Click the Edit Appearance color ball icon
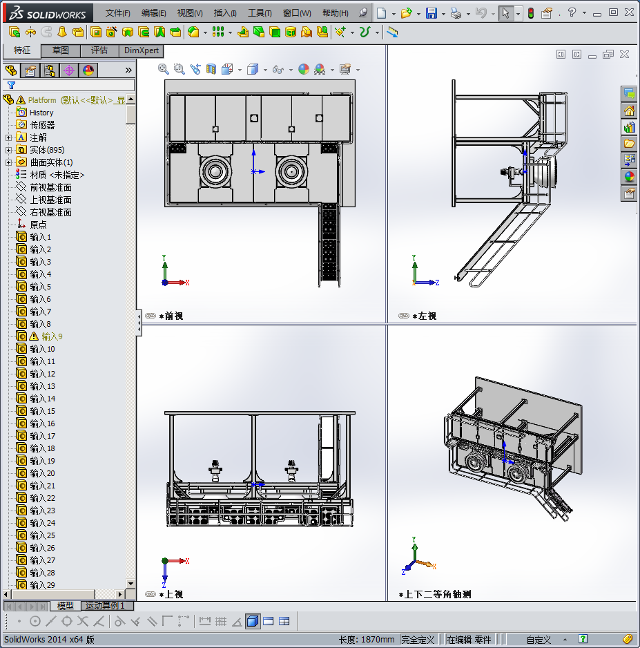640x648 pixels. (x=304, y=68)
